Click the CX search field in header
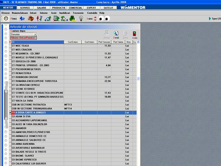Viewport: 221px width, 166px height. tap(37, 42)
